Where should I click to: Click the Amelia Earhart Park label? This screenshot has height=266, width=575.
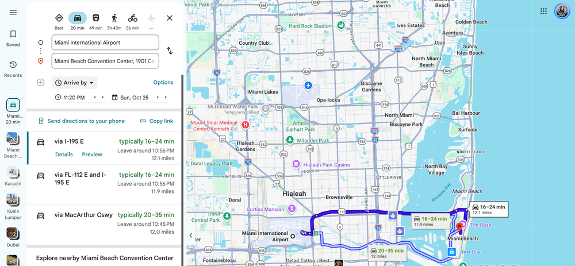(x=301, y=126)
